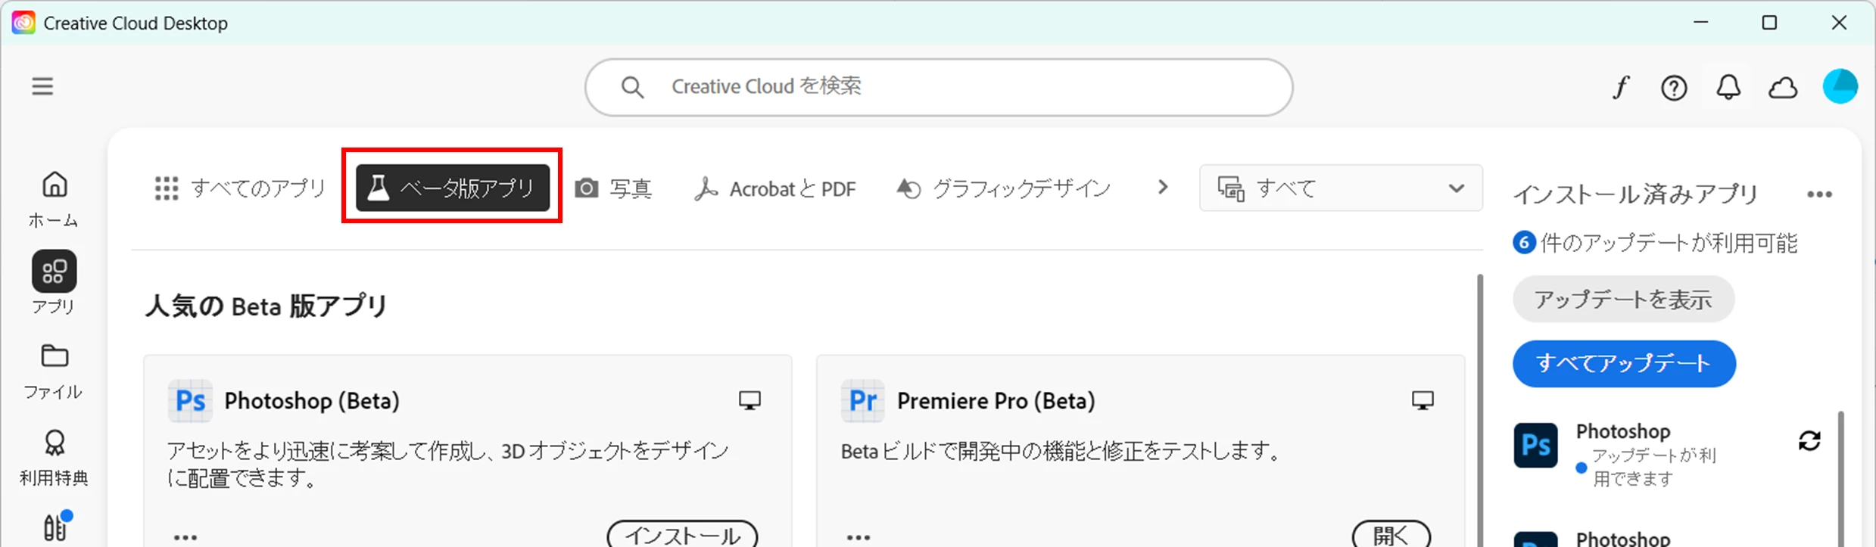
Task: Show more category tabs with arrow
Action: coord(1163,187)
